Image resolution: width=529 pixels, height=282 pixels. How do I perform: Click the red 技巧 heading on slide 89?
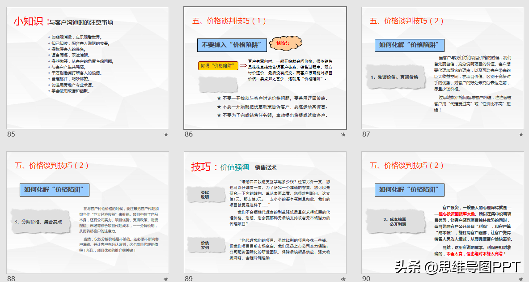point(201,167)
